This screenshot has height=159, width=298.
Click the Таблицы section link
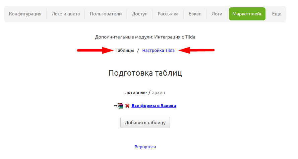click(x=125, y=51)
